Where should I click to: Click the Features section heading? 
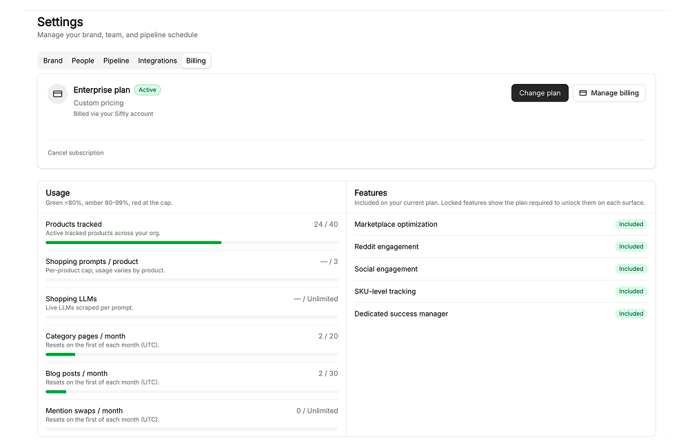[370, 193]
